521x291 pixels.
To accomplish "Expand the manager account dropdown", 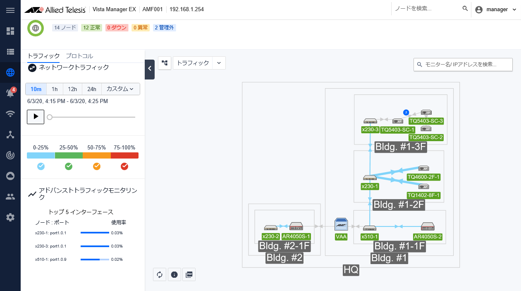I will coord(514,10).
